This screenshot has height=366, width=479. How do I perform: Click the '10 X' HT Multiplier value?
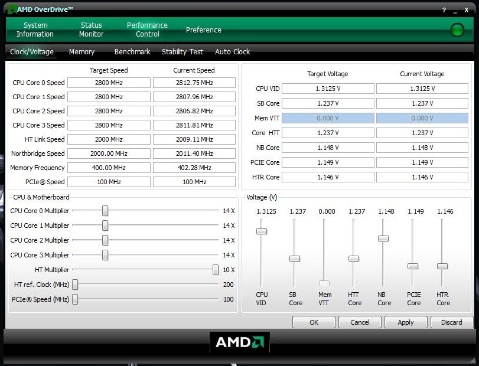tap(229, 270)
